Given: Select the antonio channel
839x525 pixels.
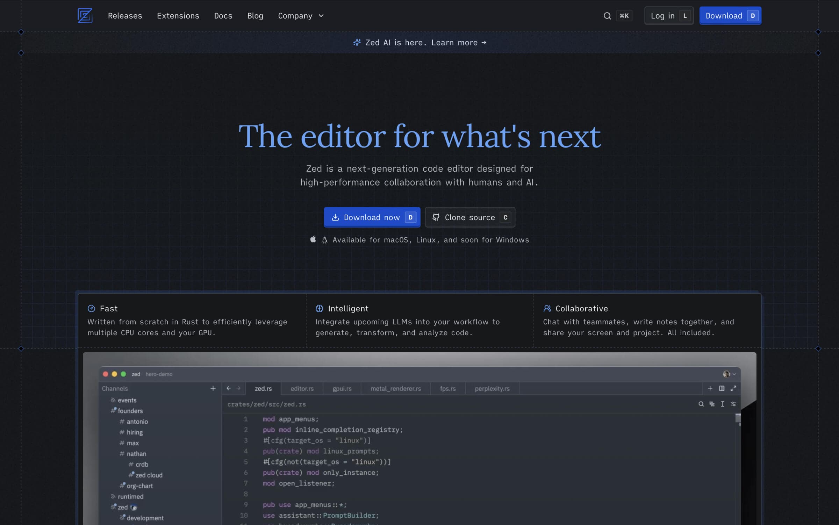Looking at the screenshot, I should pos(137,422).
